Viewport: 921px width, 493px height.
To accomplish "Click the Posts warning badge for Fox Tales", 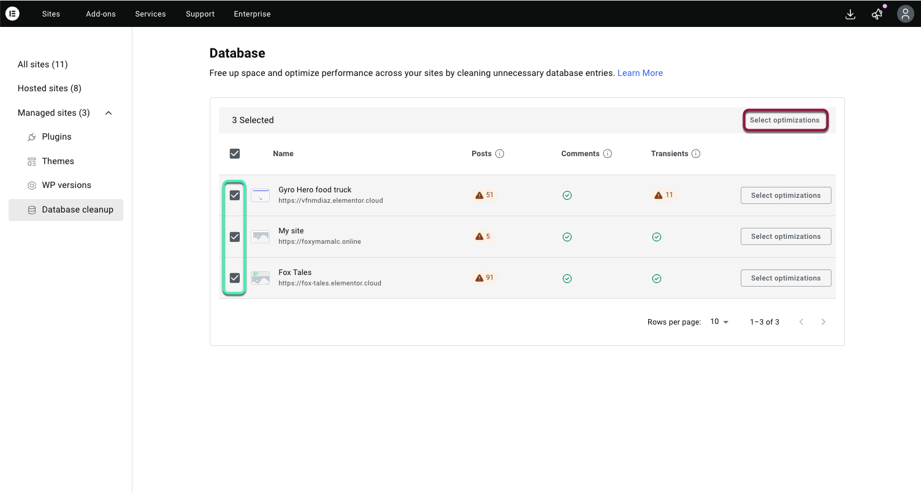I will 484,278.
